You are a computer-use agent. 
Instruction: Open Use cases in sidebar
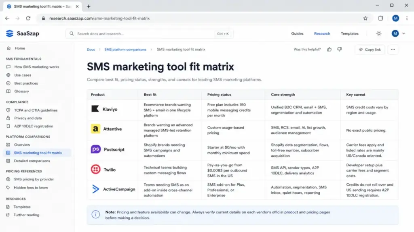23,75
